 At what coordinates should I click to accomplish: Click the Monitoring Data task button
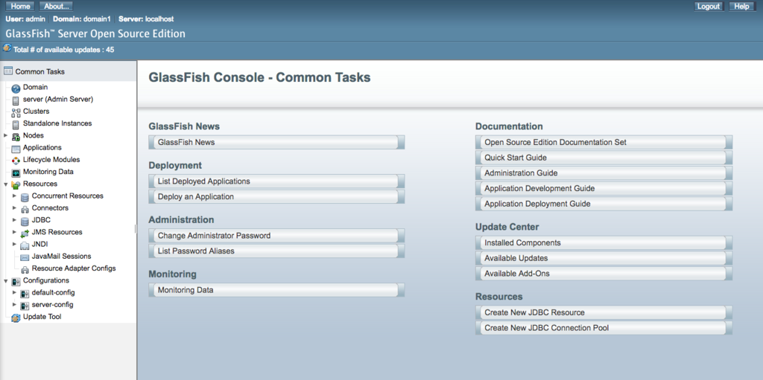pos(276,290)
